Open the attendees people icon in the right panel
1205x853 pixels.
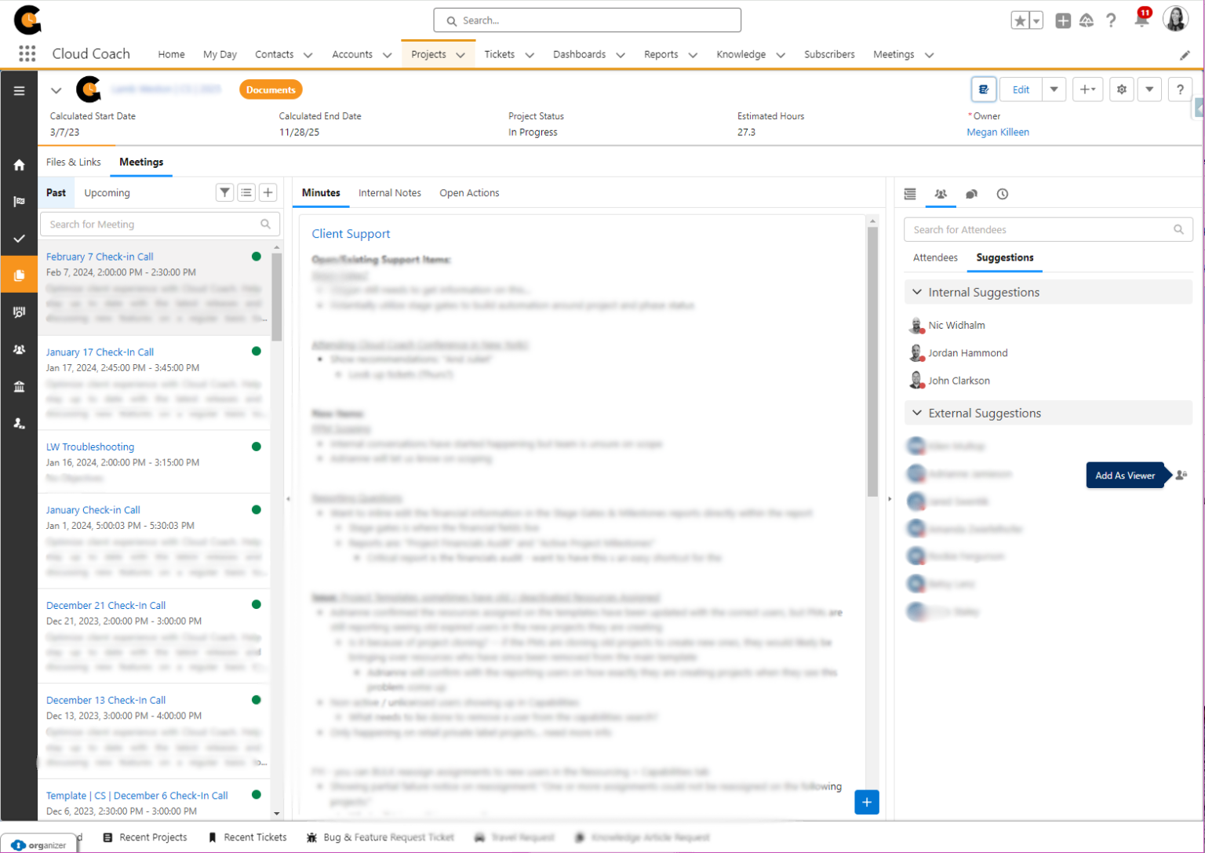point(940,194)
